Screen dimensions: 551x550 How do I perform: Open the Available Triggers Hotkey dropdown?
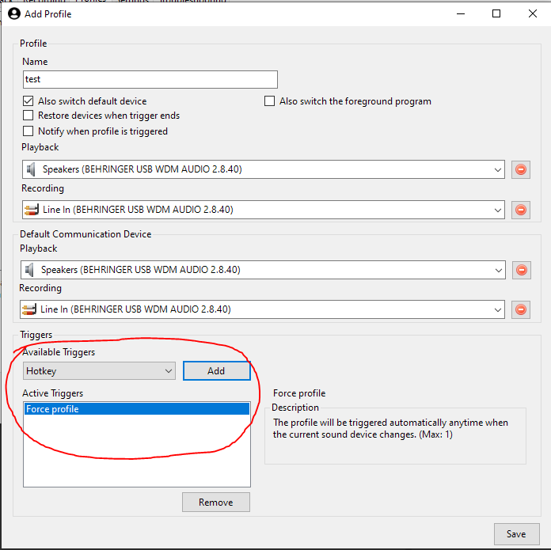99,371
